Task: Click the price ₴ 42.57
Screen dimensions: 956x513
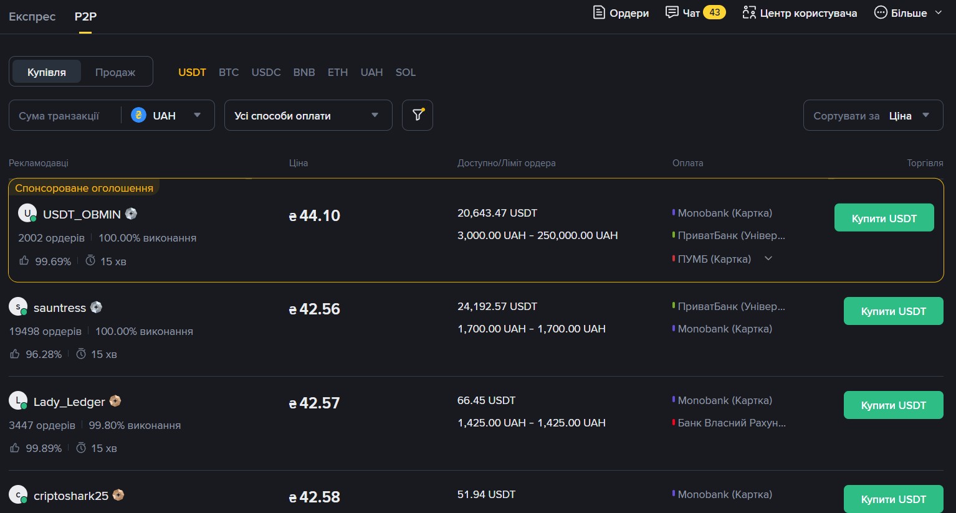Action: pos(315,403)
